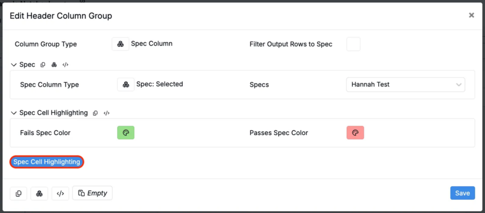Collapse the Spec section chevron
This screenshot has width=485, height=213.
point(14,65)
